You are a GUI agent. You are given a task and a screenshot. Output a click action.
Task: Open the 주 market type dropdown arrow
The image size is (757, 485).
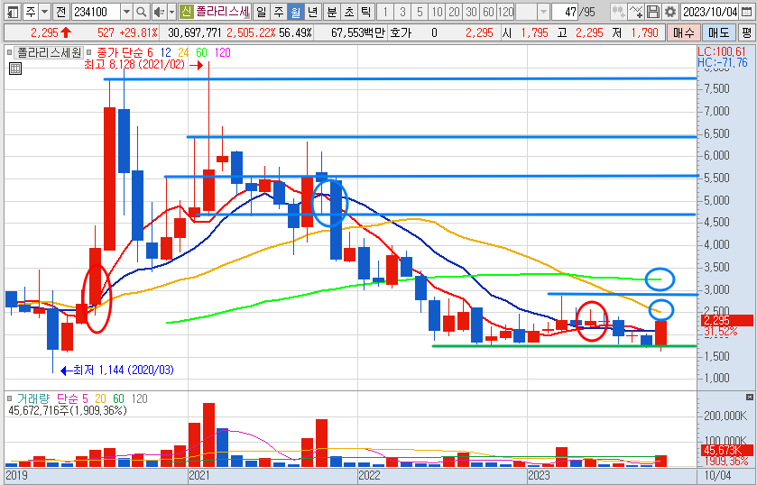point(44,12)
